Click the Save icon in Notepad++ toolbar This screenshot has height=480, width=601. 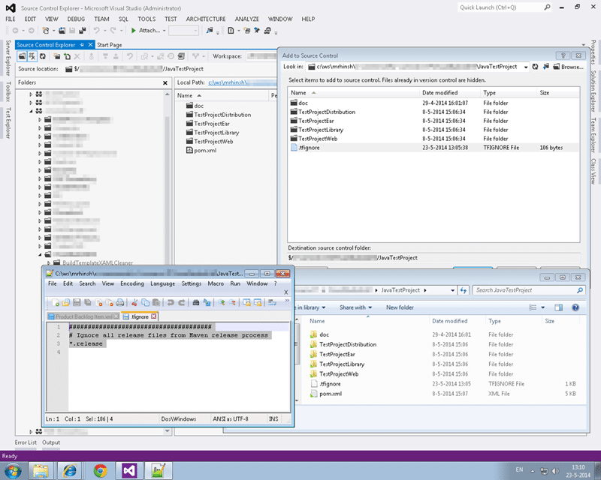tap(77, 303)
